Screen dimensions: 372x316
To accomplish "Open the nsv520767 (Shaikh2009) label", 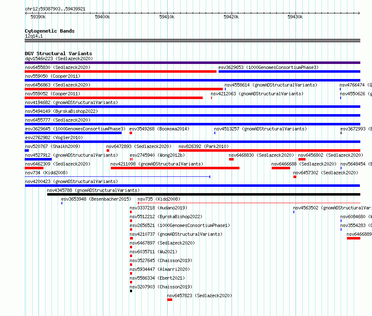I will pos(53,146).
